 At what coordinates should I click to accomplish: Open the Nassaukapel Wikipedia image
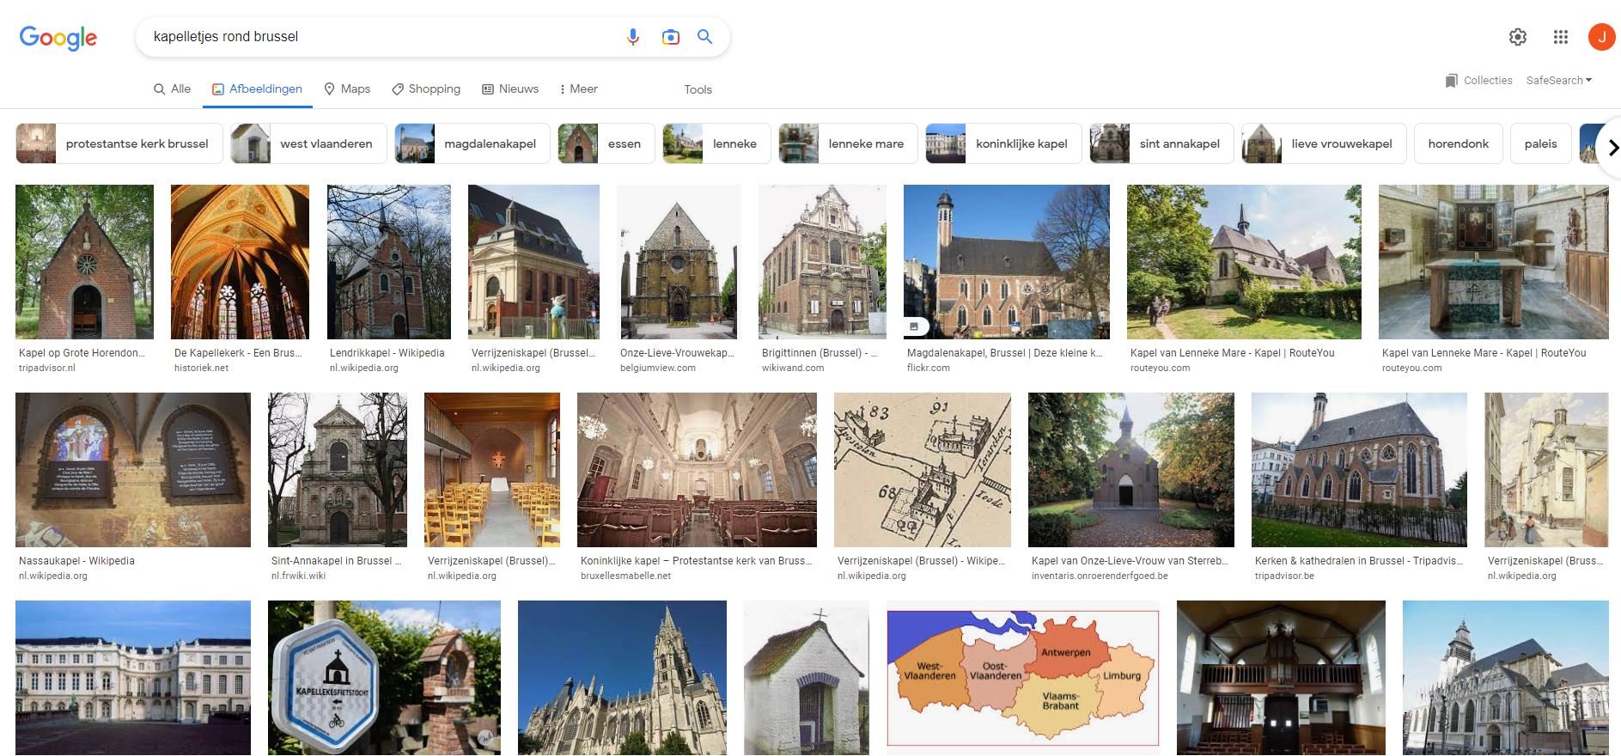coord(133,470)
